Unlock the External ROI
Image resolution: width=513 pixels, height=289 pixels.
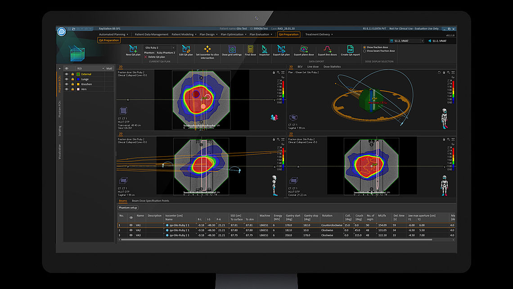73,74
